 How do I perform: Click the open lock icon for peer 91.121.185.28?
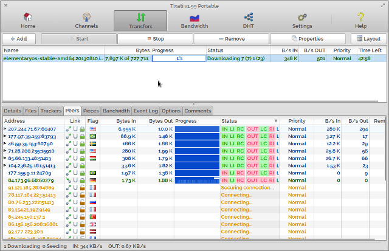(82, 188)
